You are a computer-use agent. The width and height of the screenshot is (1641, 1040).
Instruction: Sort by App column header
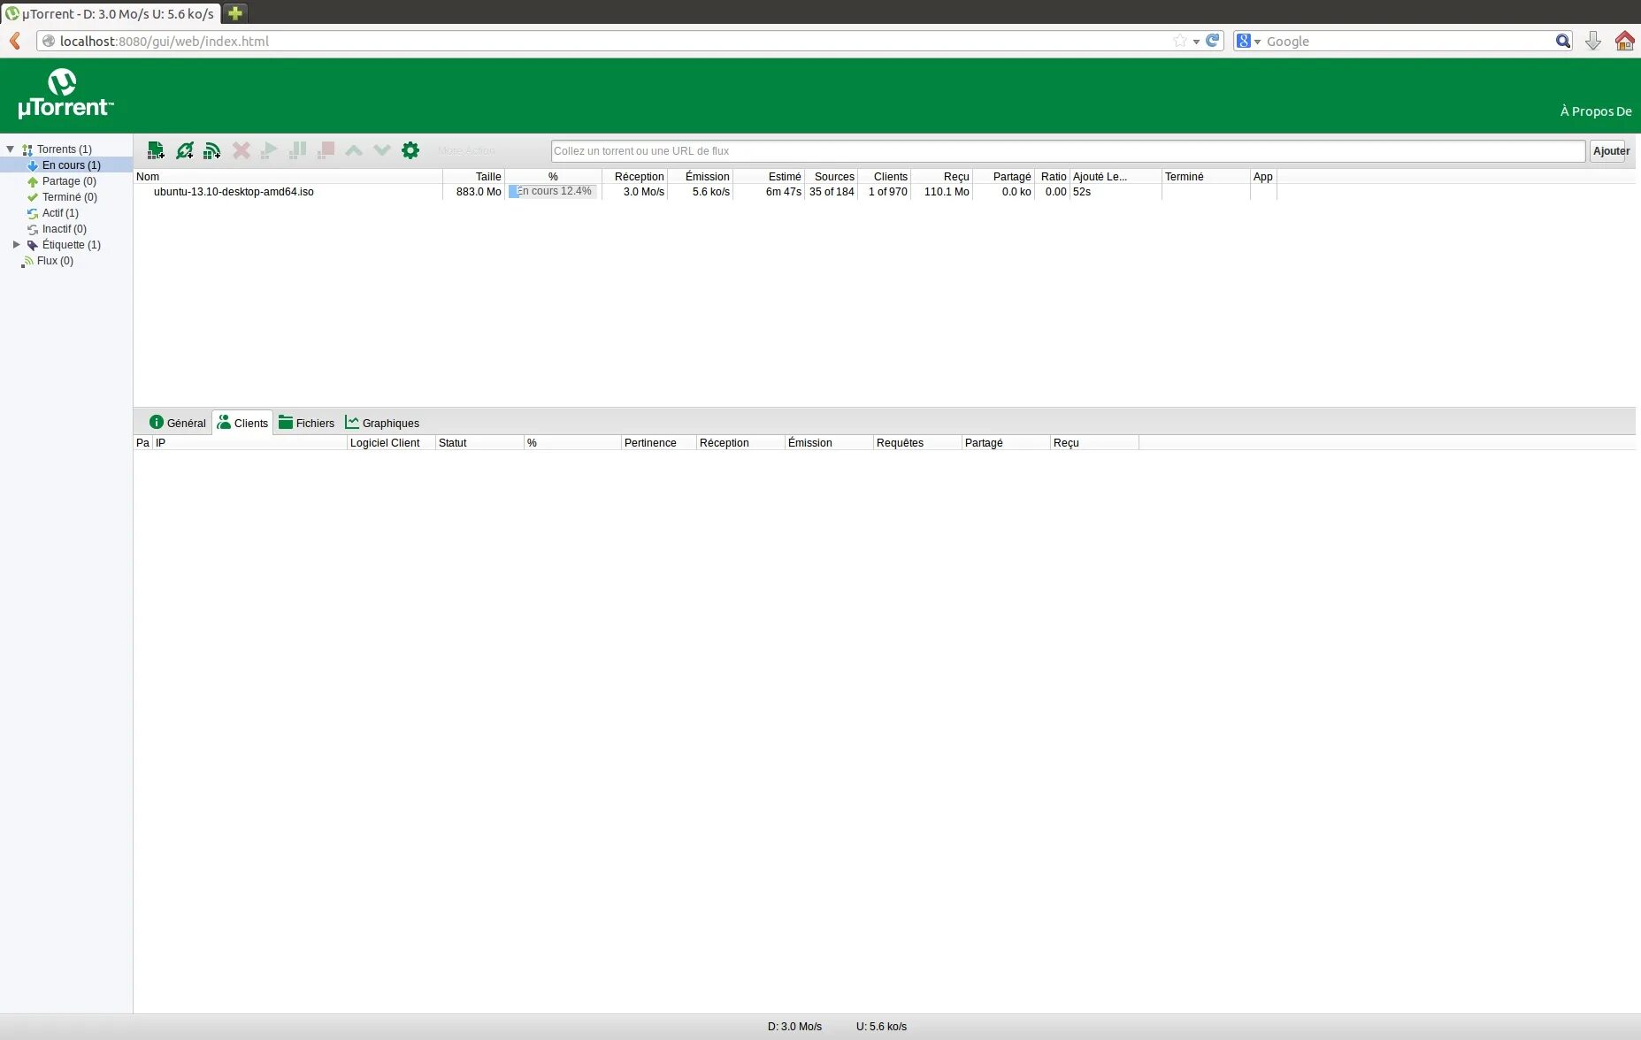click(x=1262, y=177)
